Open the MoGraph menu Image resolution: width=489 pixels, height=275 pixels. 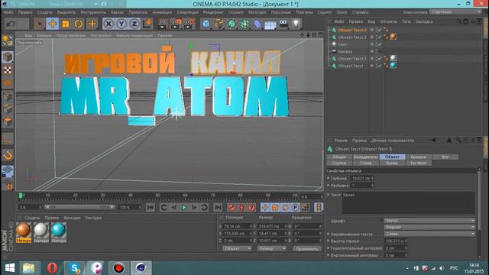[x=257, y=12]
